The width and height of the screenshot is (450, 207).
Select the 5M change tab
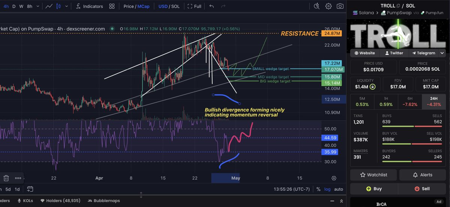tap(362, 101)
